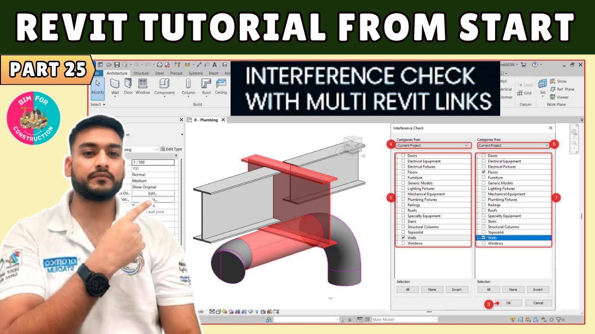Choose the Door tool
Image resolution: width=595 pixels, height=334 pixels.
pos(128,87)
